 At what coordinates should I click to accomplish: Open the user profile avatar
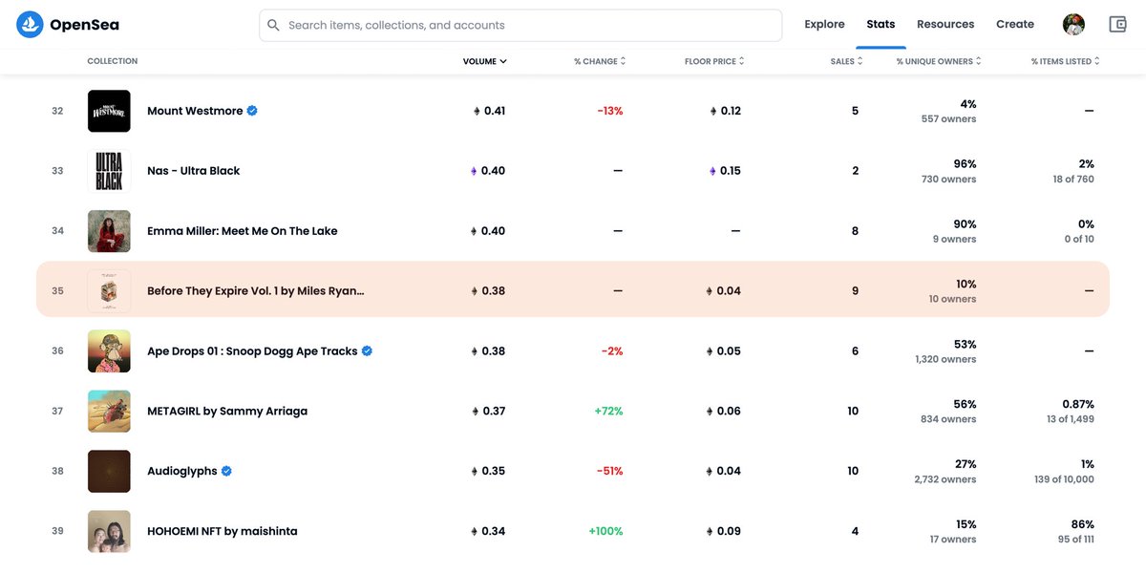[1073, 25]
